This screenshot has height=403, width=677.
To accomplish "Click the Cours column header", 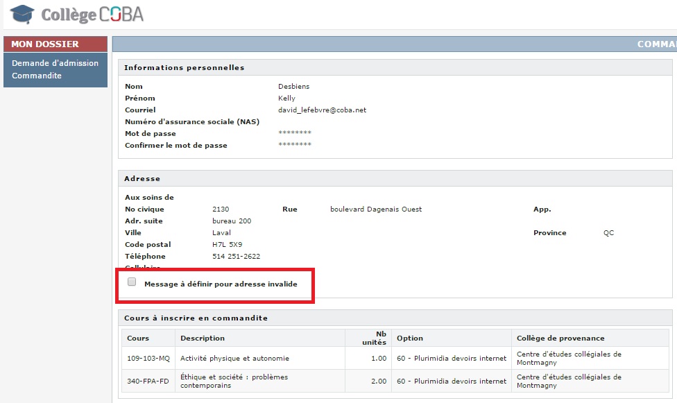I will (x=137, y=338).
